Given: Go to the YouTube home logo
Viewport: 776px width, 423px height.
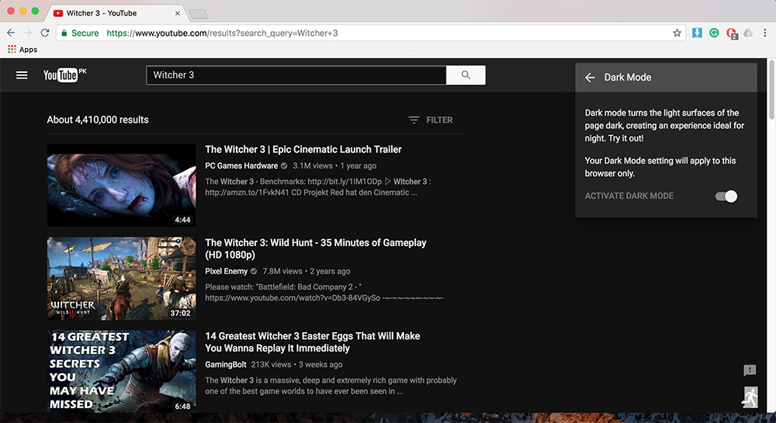Looking at the screenshot, I should [65, 75].
